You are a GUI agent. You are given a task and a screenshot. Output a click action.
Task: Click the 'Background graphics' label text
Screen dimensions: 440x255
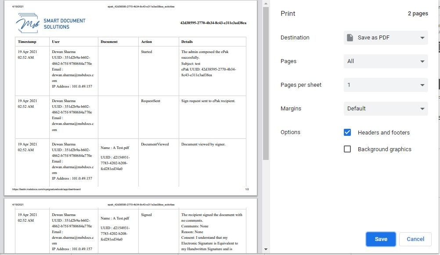click(384, 149)
